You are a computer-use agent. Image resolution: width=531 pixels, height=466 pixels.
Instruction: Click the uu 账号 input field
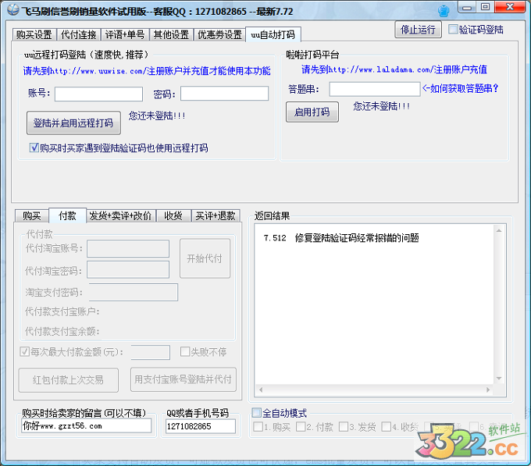[x=98, y=94]
